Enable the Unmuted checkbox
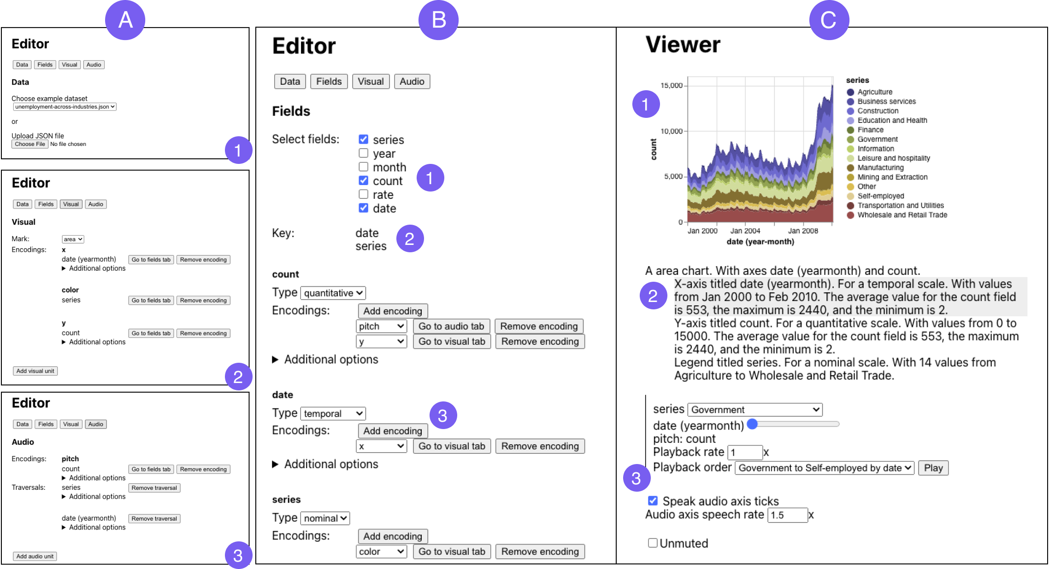1049x569 pixels. (653, 543)
